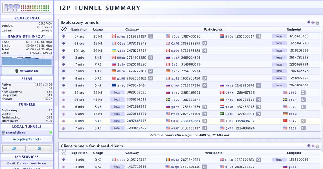Click the inbound arrow icon in Exploratory tunnels header
Screen dimensions: 323x169
(x=309, y=22)
